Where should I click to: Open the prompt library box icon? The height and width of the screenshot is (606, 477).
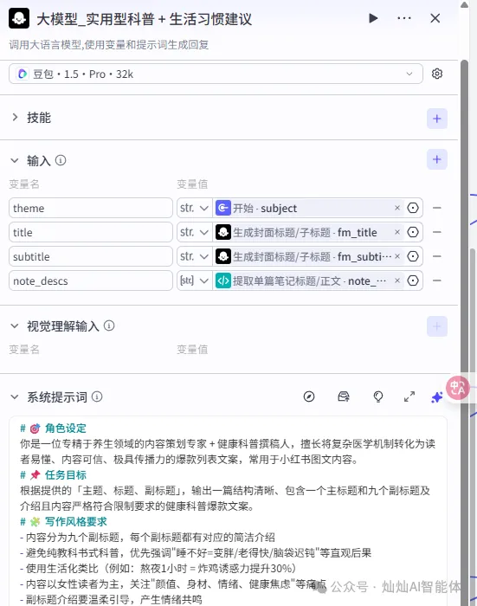tap(344, 396)
